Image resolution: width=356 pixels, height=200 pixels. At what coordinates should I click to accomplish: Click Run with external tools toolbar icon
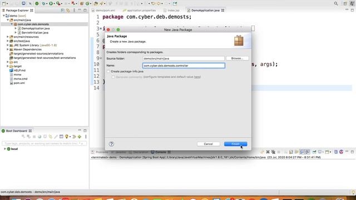(x=58, y=3)
